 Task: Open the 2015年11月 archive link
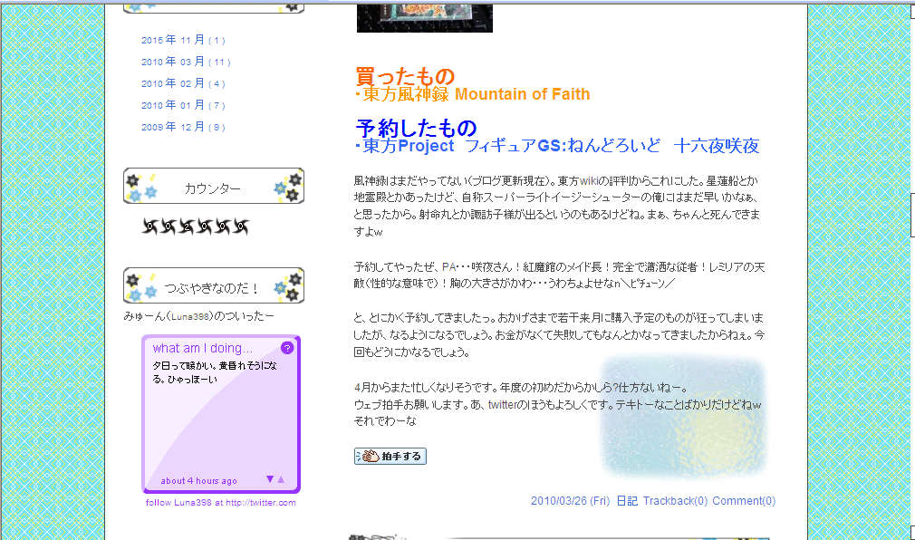(183, 40)
